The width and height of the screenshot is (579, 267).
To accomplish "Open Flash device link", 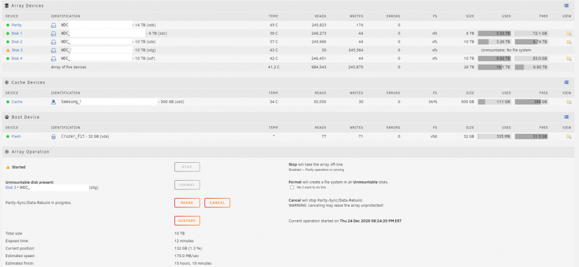I will 16,136.
